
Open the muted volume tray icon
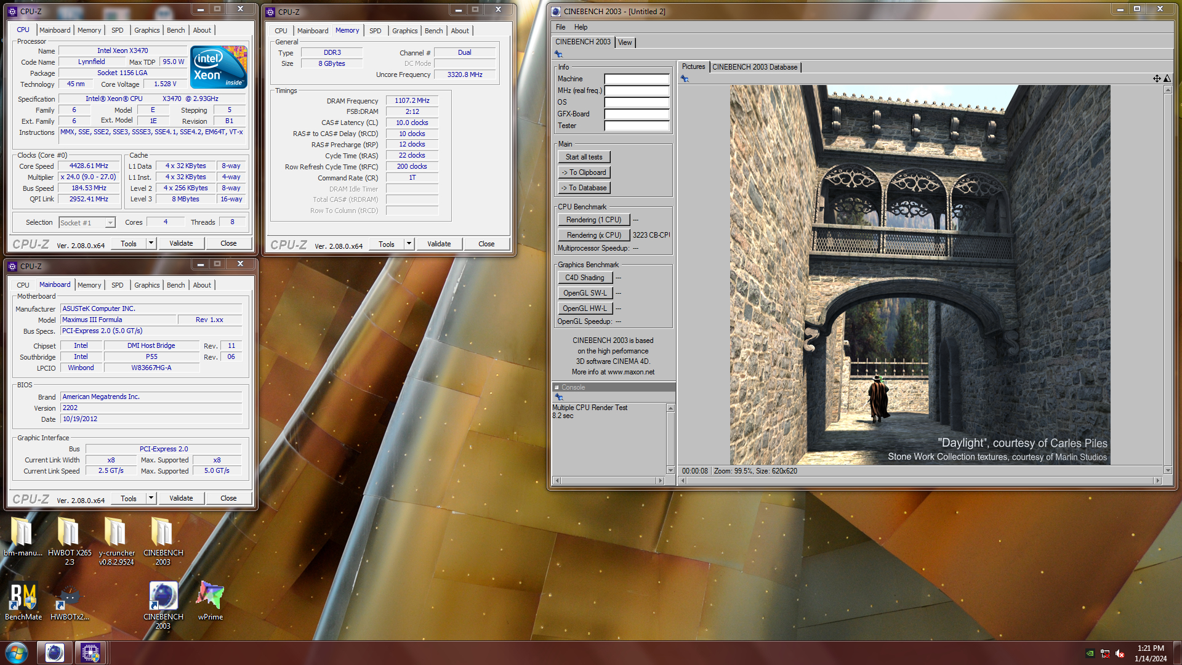click(1120, 653)
